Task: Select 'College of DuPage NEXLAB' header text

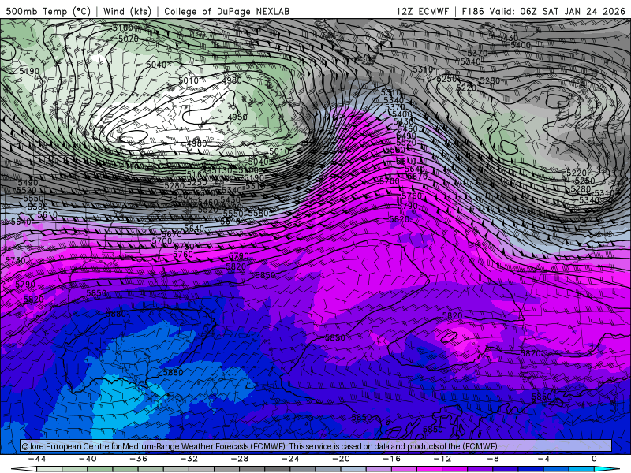Action: (x=226, y=11)
